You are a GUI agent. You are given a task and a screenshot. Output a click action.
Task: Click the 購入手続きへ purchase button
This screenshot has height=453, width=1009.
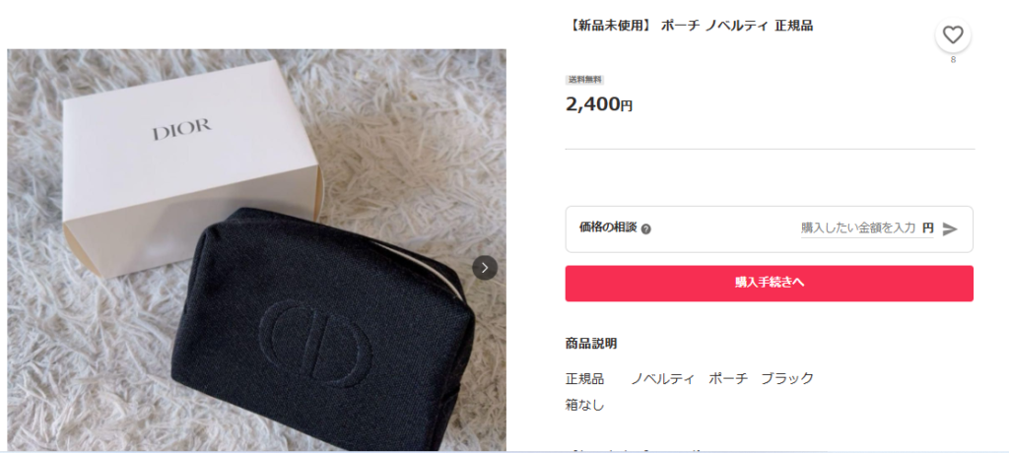769,284
